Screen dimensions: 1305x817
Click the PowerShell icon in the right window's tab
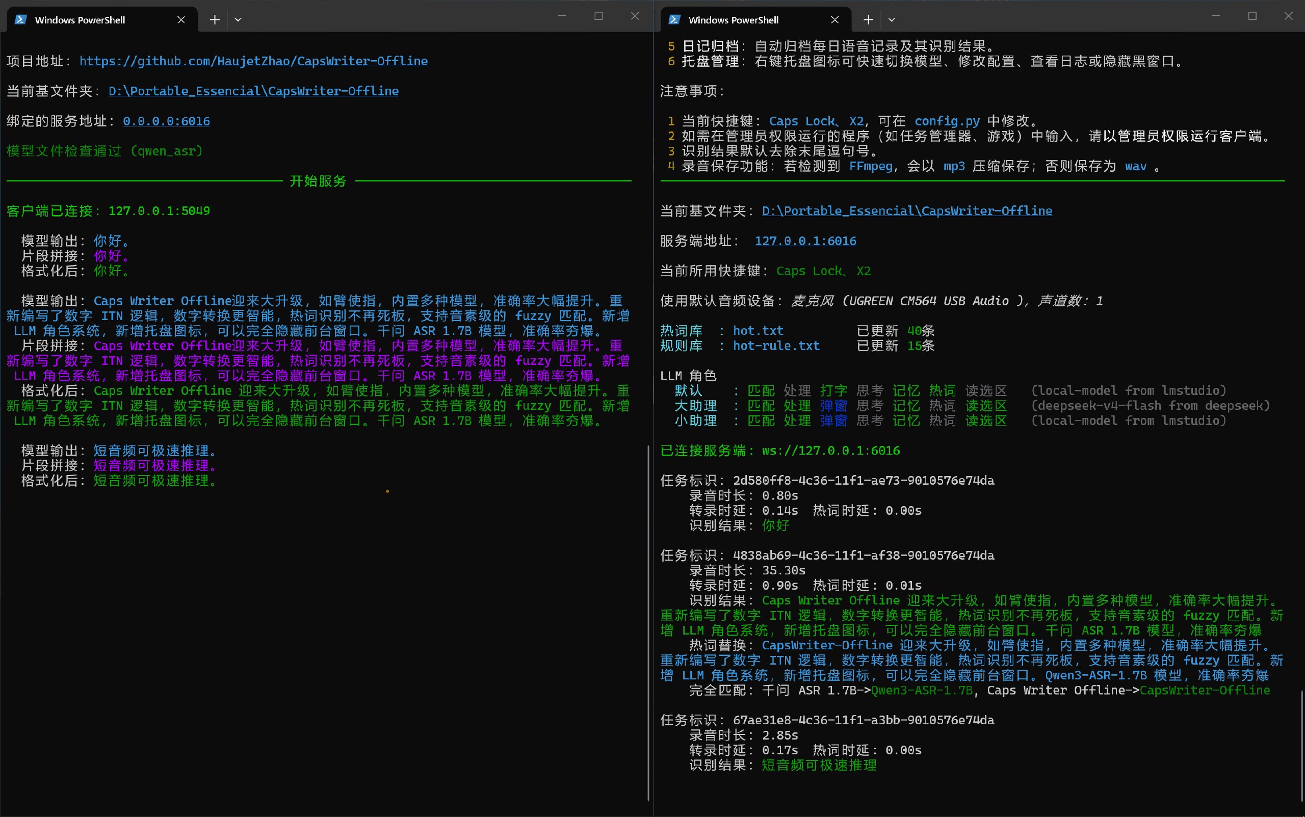pyautogui.click(x=674, y=20)
